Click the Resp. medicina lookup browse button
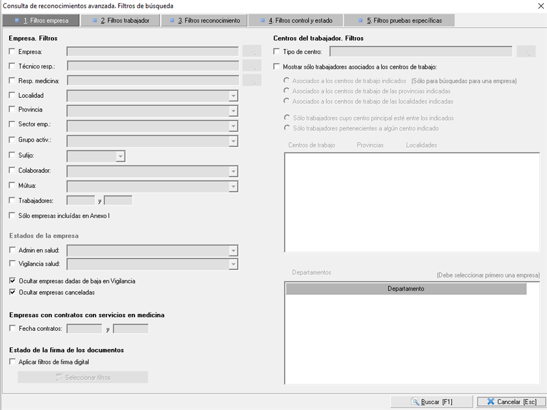 point(252,80)
